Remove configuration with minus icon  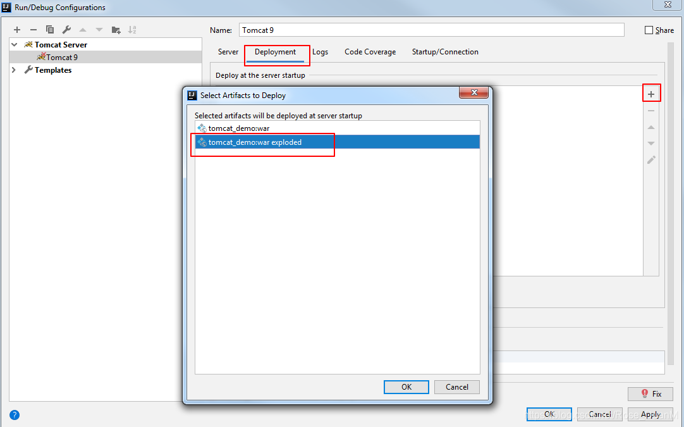34,30
